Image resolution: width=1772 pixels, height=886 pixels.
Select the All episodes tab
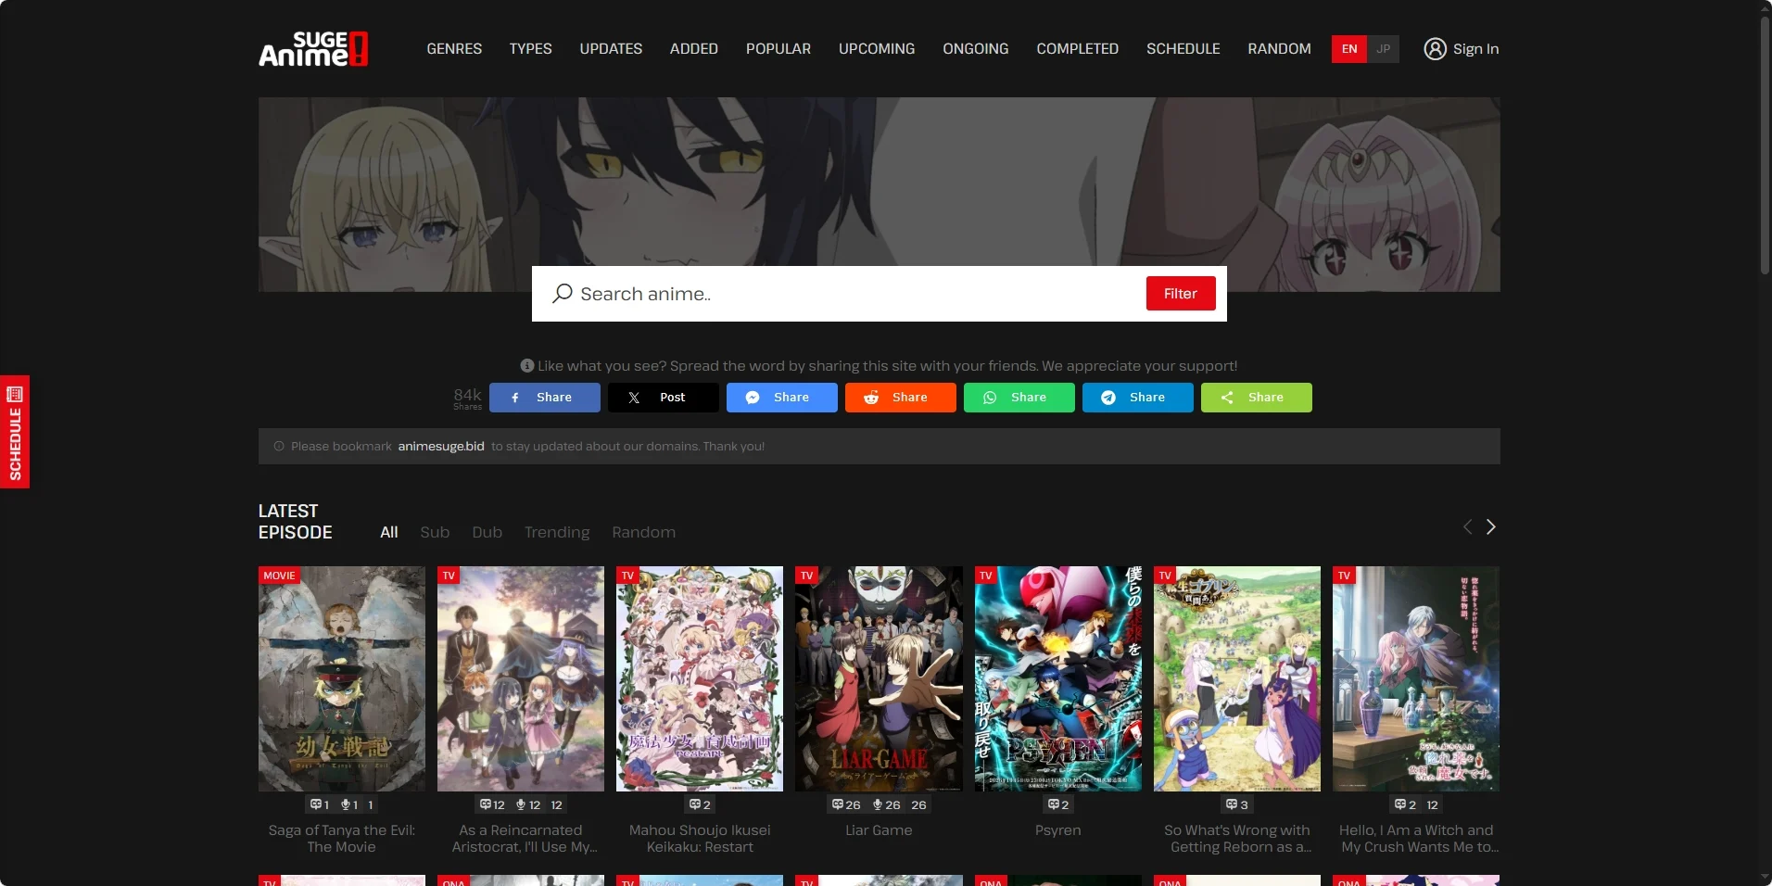coord(389,532)
